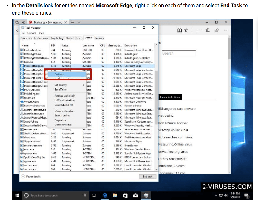Switch to the App history tab
The width and height of the screenshot is (258, 203).
(57, 38)
